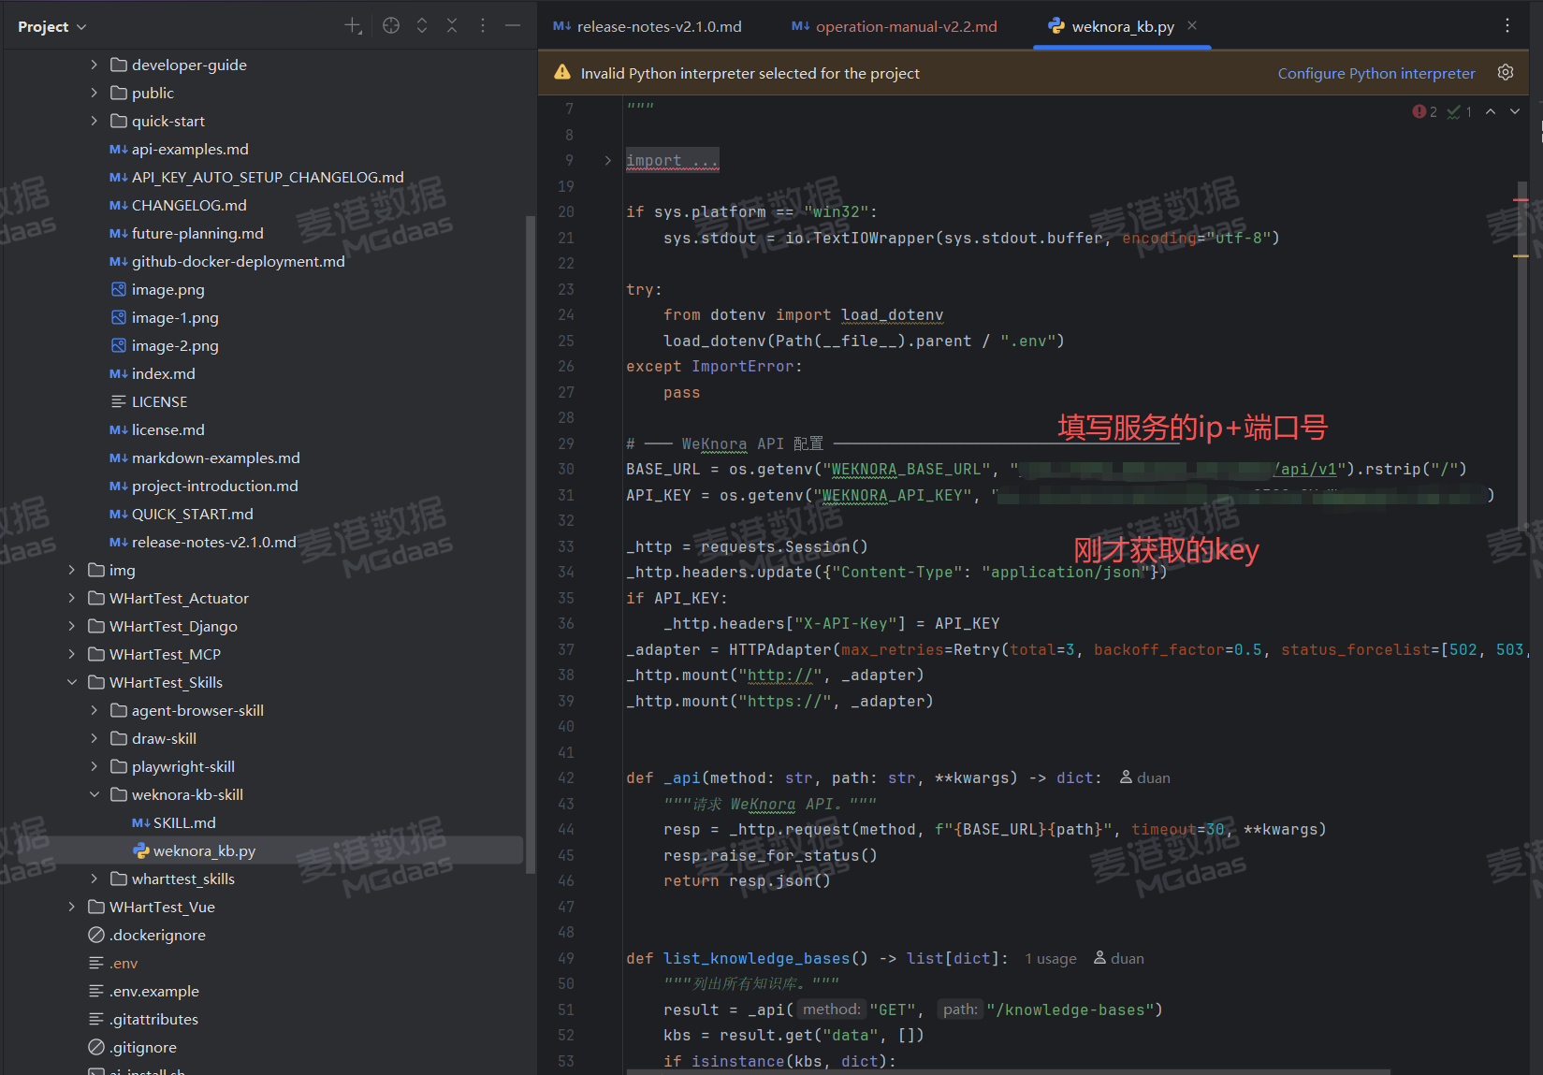The height and width of the screenshot is (1075, 1543).
Task: Click the Select Opened File target icon
Action: pos(391,26)
